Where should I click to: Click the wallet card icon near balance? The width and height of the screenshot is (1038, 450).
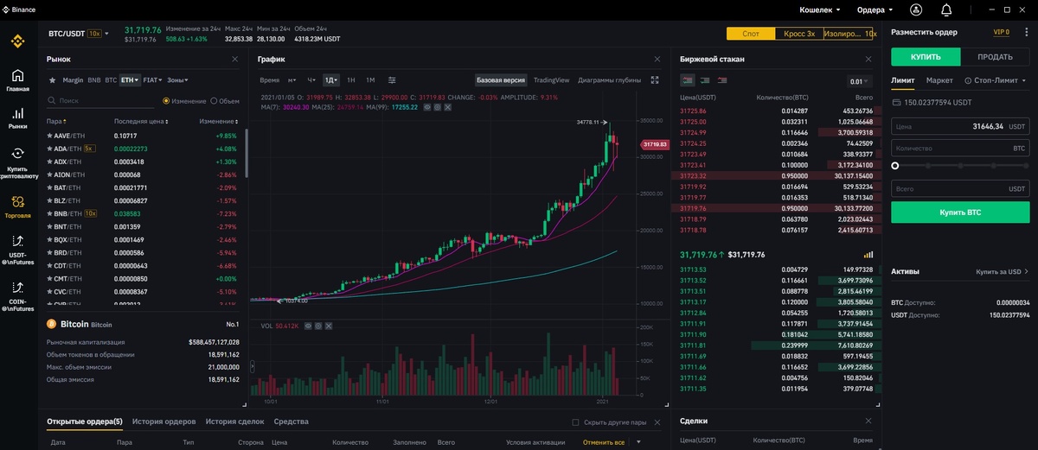click(896, 102)
